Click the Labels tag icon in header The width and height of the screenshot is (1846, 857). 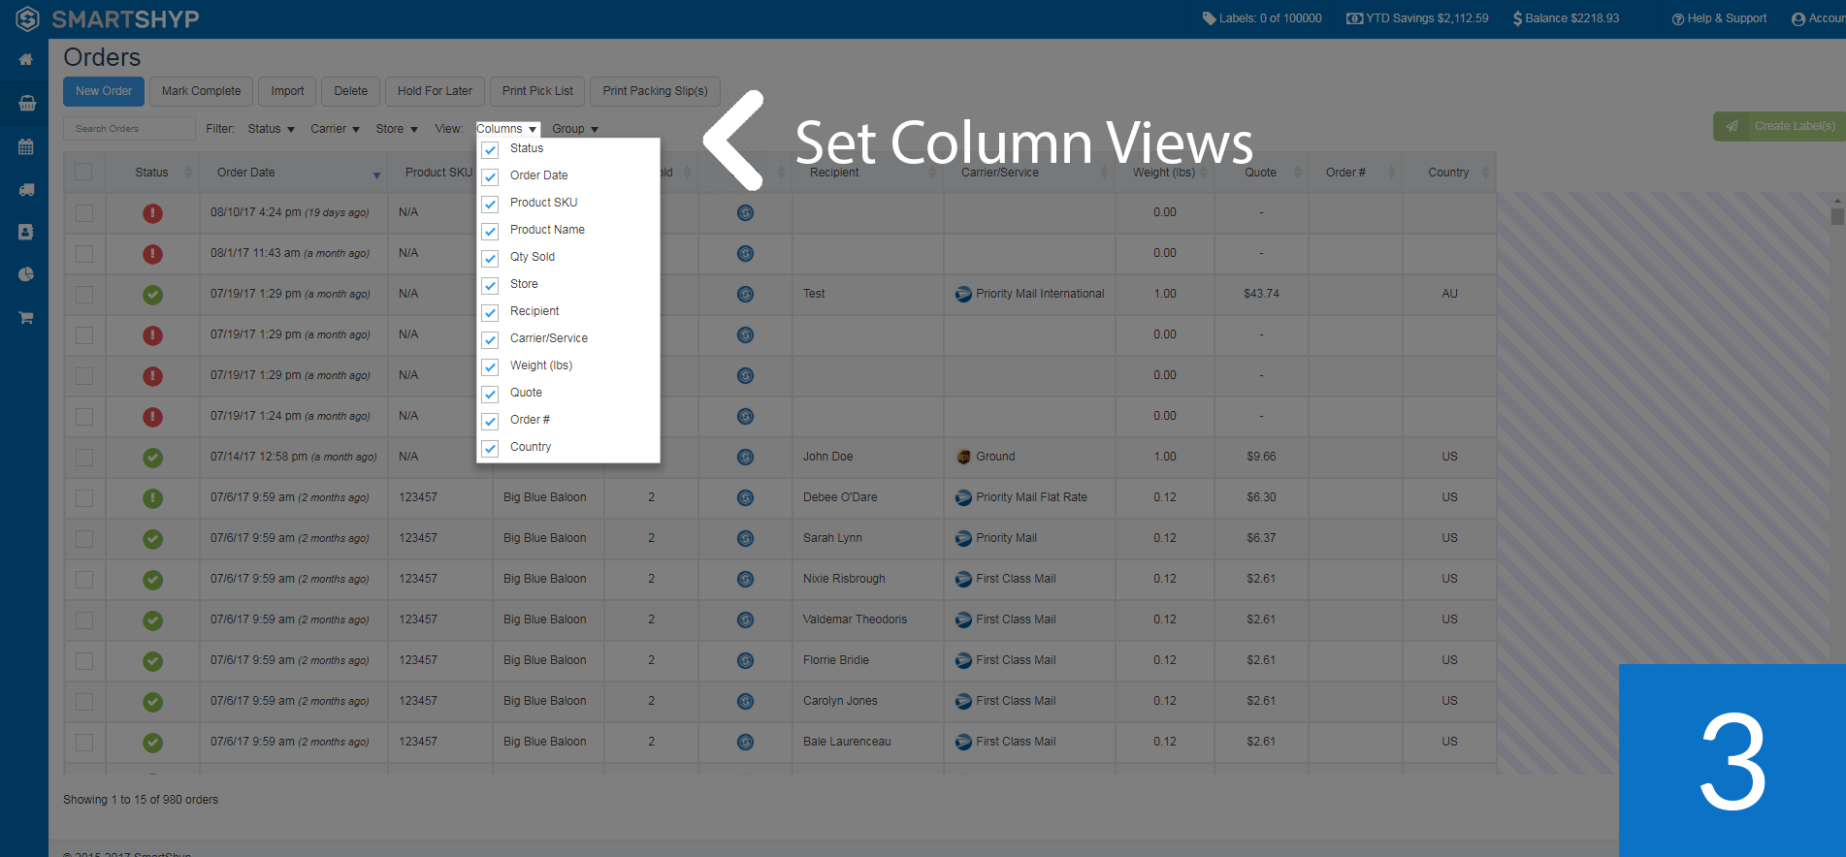(1209, 18)
